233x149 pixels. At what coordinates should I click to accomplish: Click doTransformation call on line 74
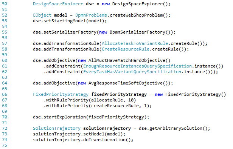(104, 140)
